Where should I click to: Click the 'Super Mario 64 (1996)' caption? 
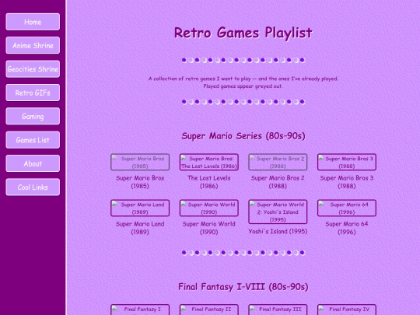(347, 228)
